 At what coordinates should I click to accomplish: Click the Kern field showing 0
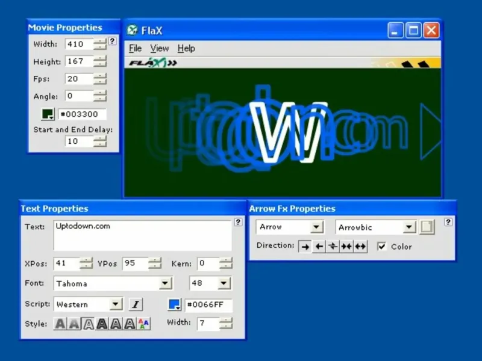(208, 264)
